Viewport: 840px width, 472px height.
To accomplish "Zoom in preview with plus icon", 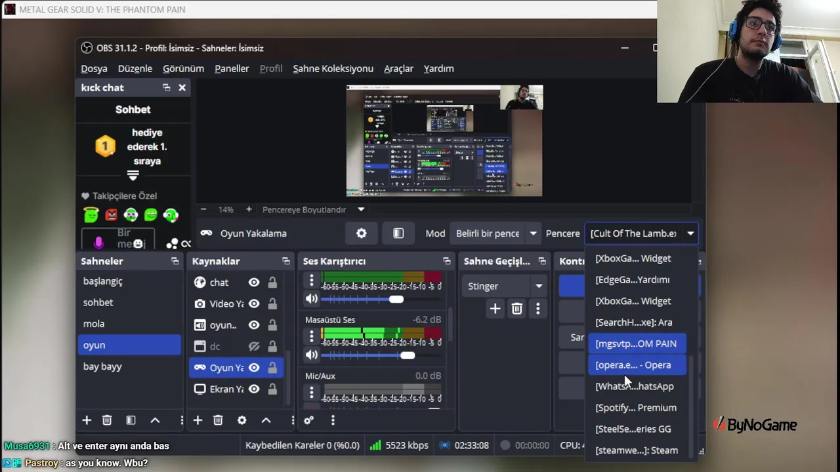I will coord(249,209).
